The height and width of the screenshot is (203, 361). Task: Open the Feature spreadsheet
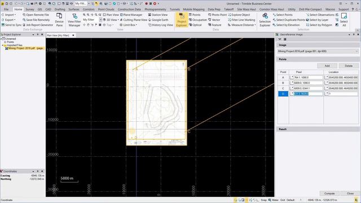[214, 25]
